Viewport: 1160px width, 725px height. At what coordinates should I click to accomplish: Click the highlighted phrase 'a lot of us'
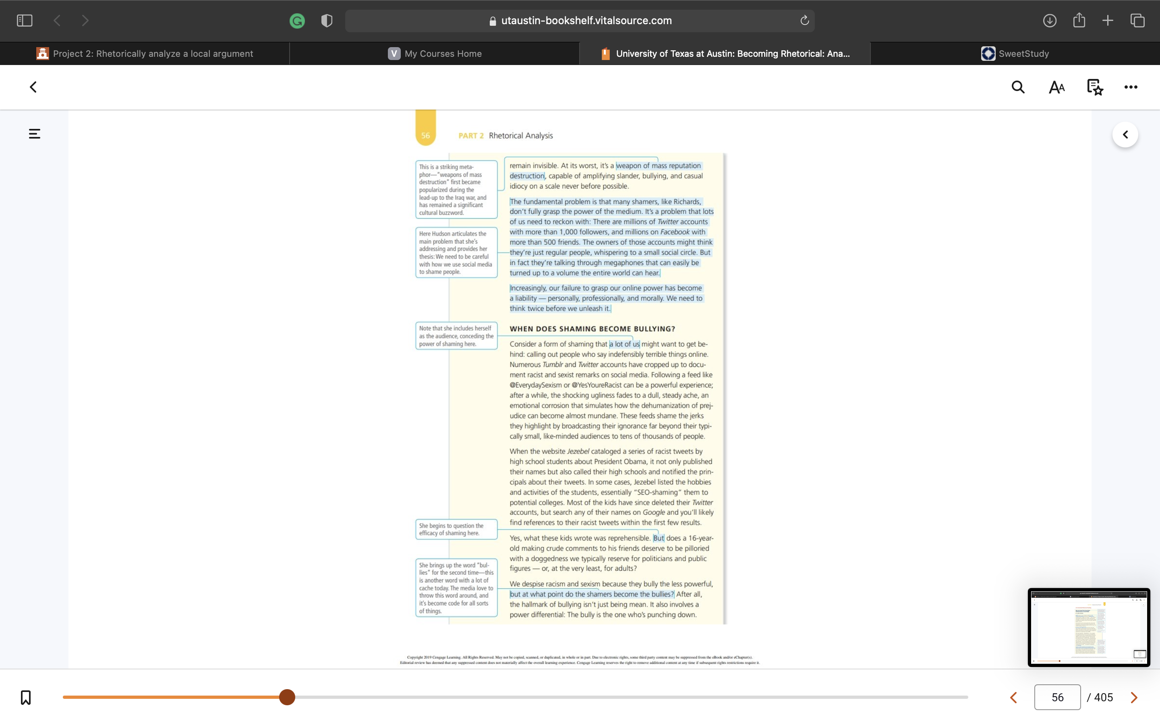(624, 344)
